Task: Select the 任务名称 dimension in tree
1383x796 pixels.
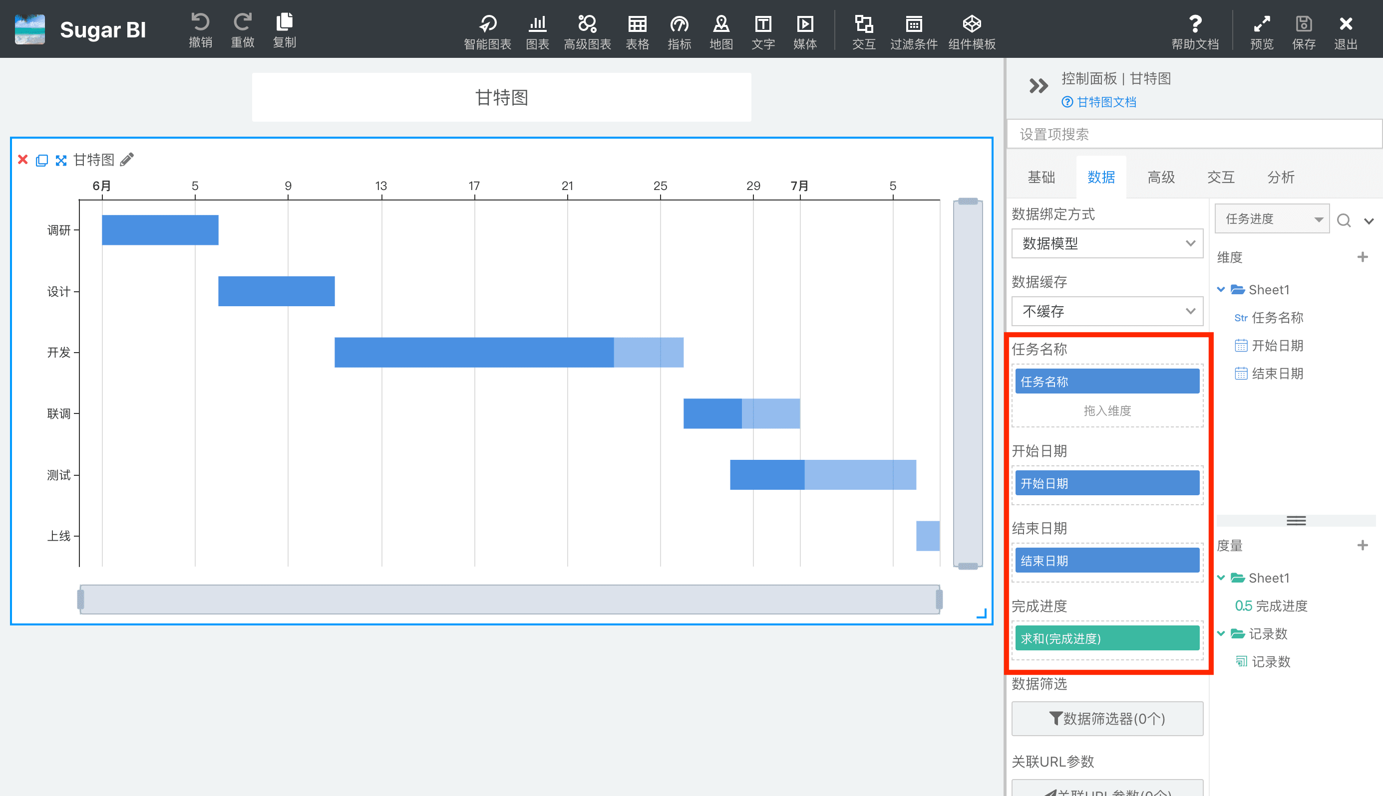Action: (x=1269, y=317)
